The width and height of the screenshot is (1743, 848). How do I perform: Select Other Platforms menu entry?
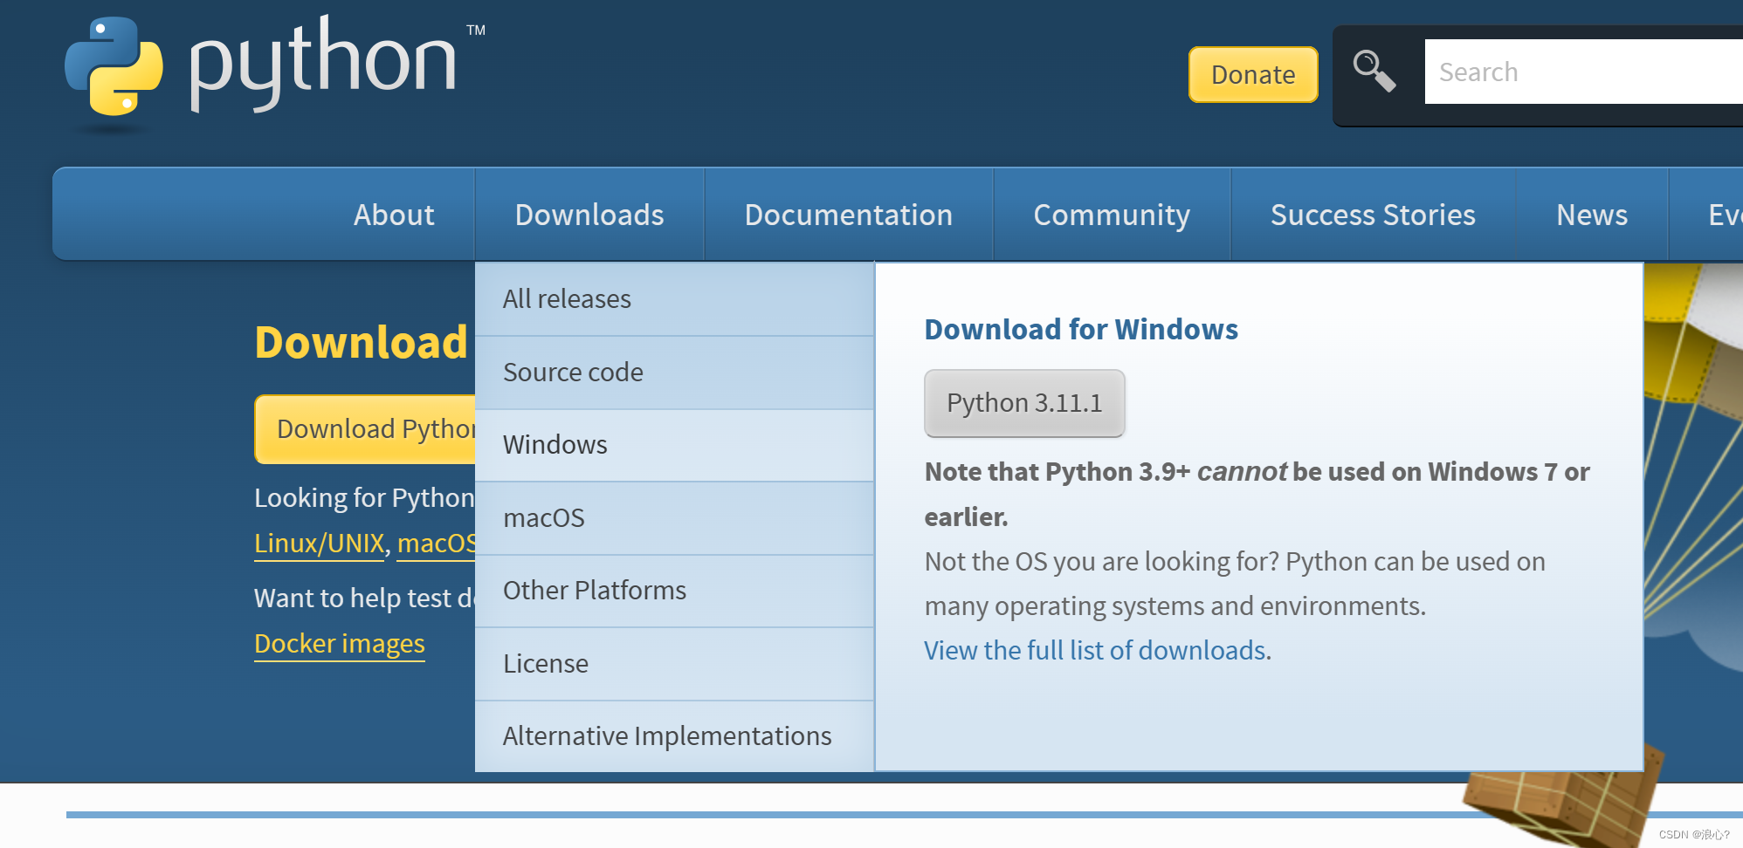click(674, 591)
